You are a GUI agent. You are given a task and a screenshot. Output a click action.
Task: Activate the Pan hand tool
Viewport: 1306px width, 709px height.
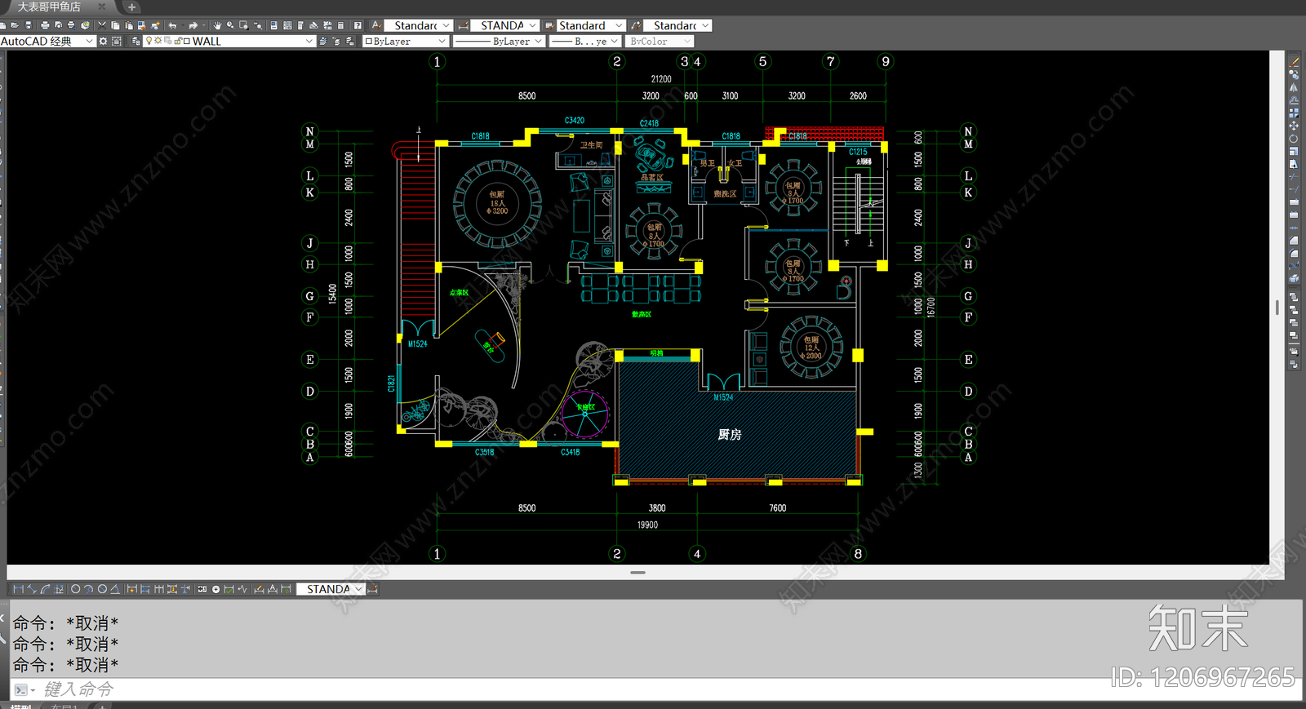pyautogui.click(x=218, y=25)
